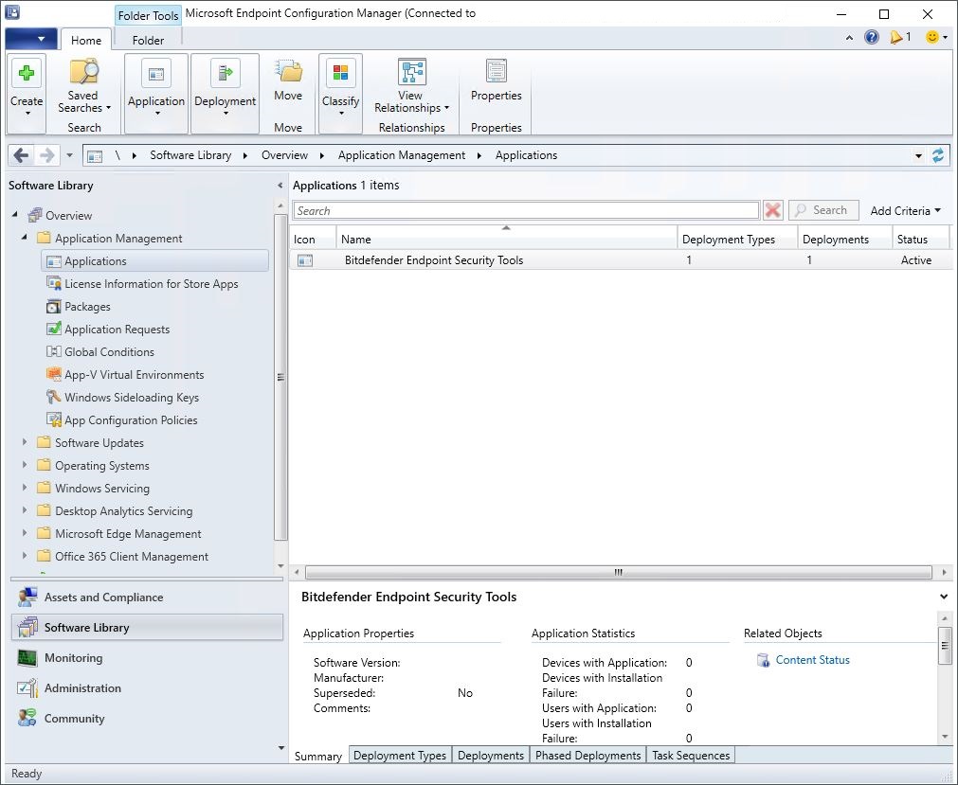Switch to the Community workspace
958x785 pixels.
[x=73, y=718]
